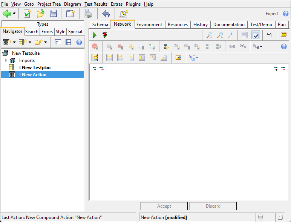Zoom in with the magnifier plus icon
Screen dimensions: 291x222
tap(220, 35)
